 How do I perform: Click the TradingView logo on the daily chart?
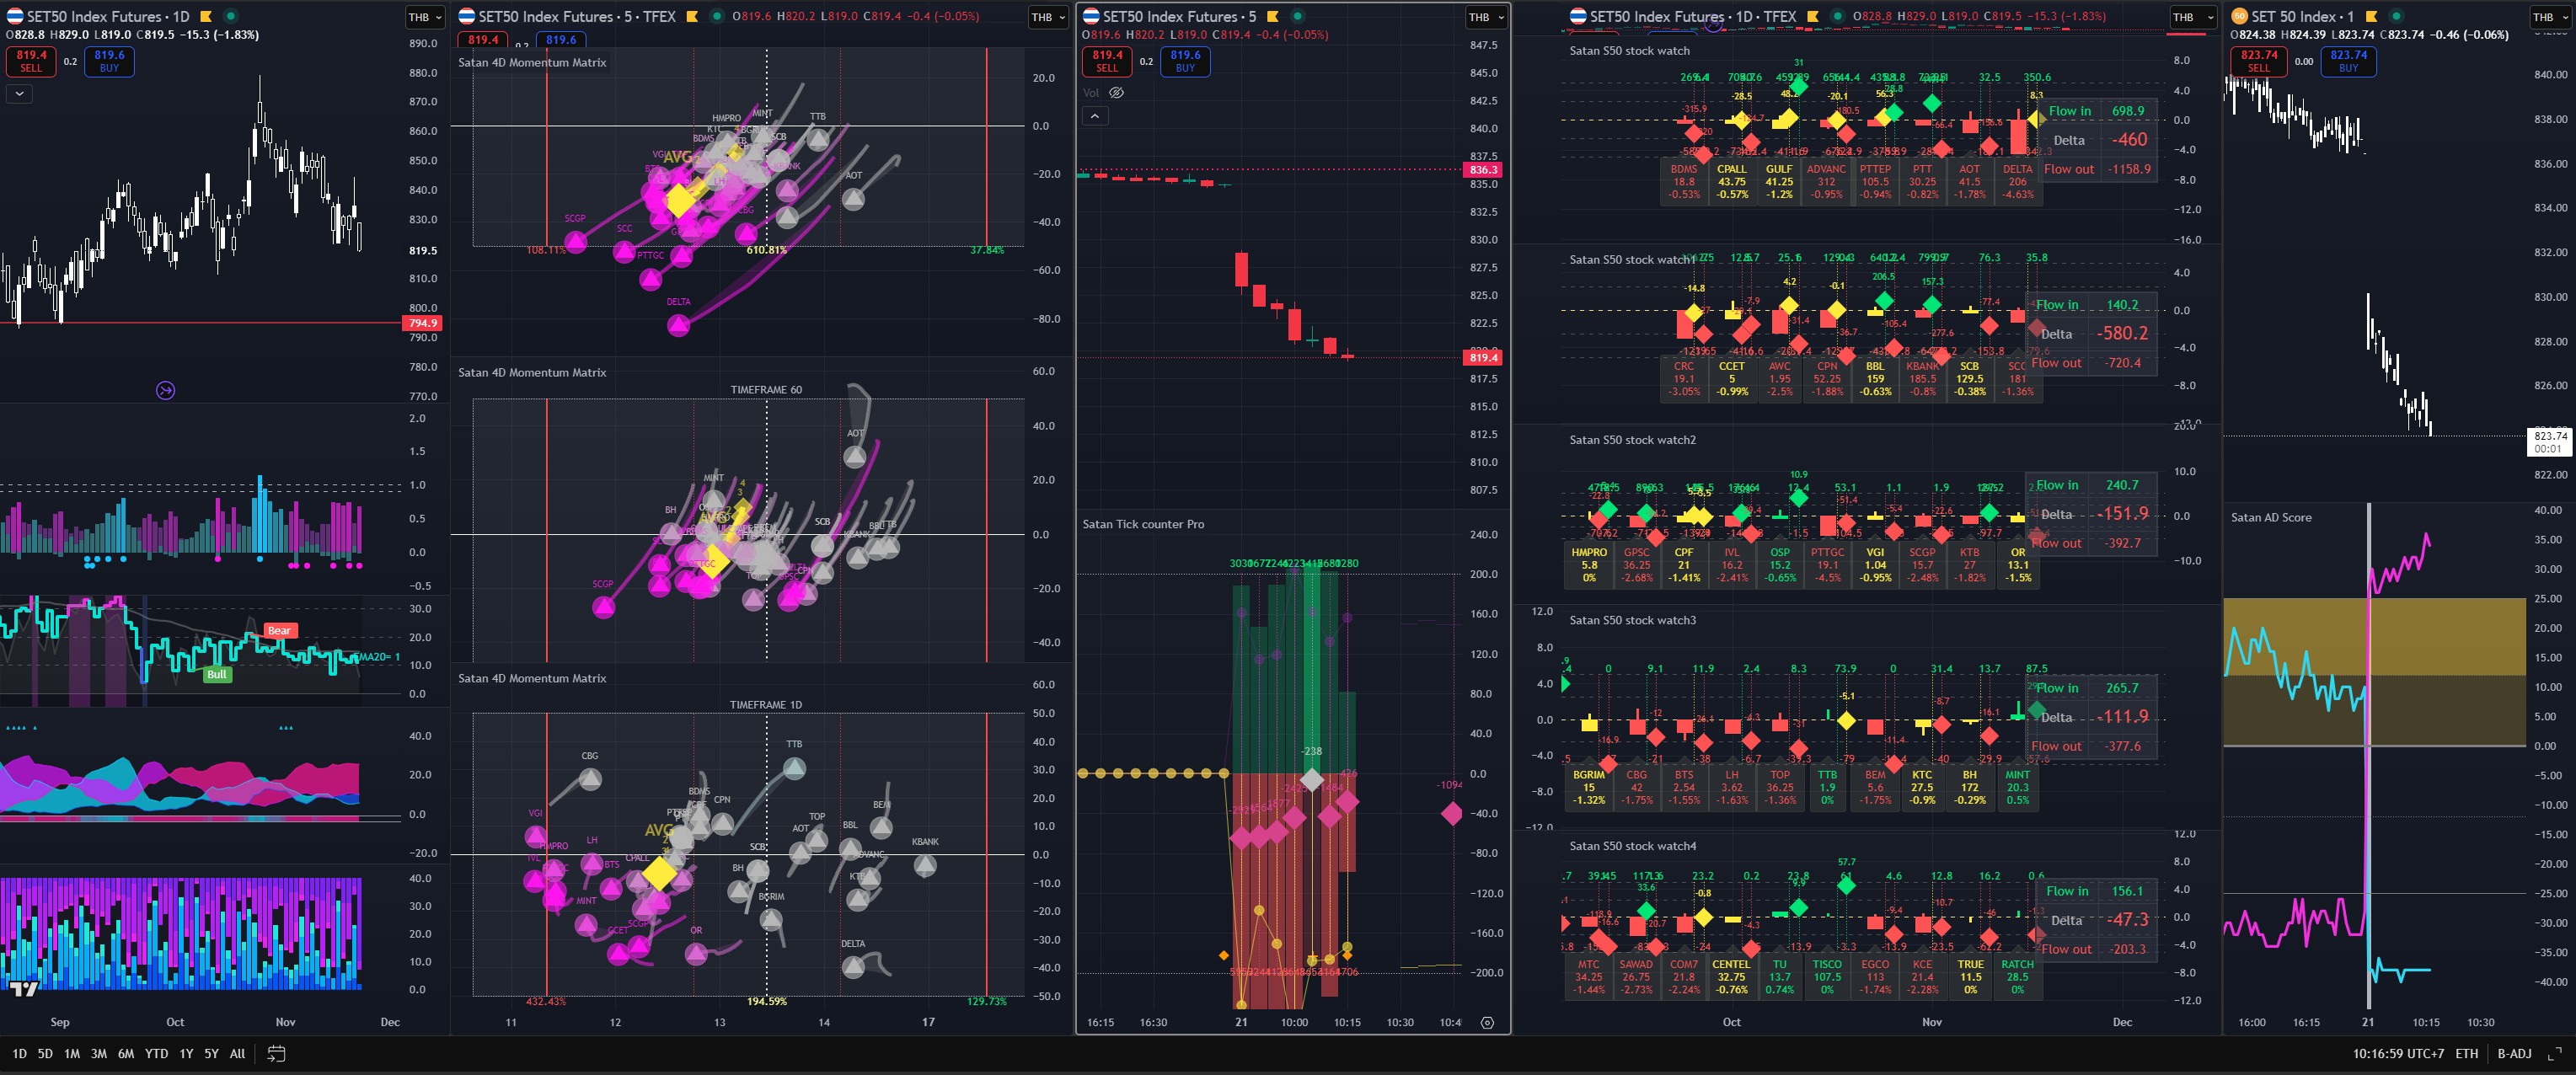(24, 989)
